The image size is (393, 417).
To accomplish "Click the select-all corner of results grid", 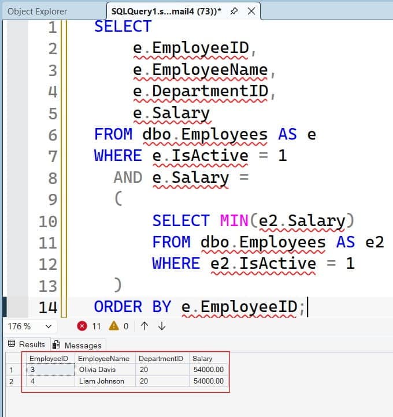I will [16, 359].
